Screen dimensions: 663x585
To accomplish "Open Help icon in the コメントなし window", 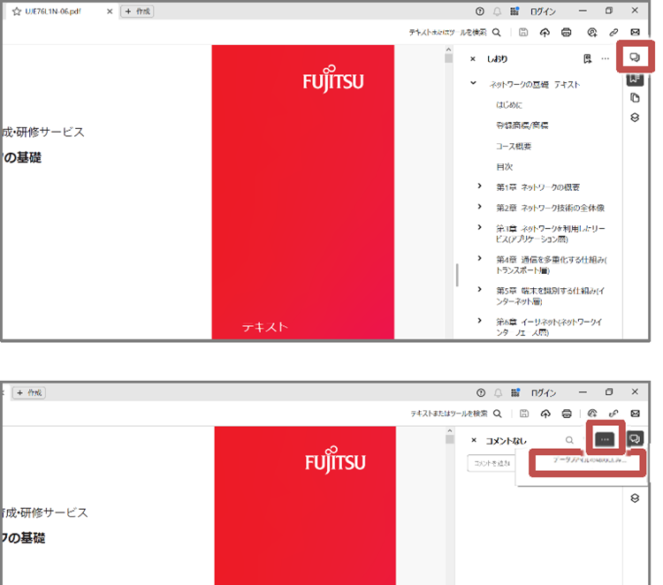I will (481, 392).
